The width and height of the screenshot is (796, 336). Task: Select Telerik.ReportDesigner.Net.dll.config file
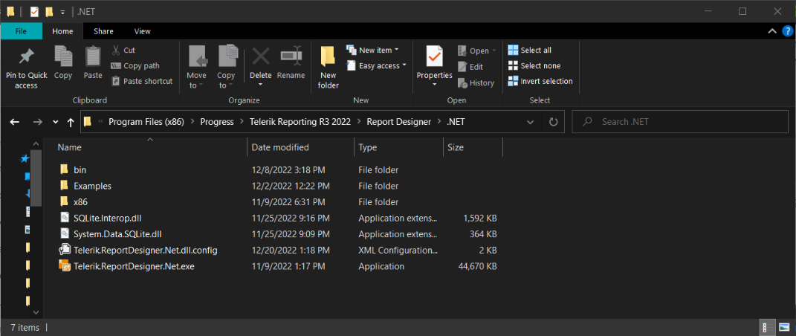coord(145,251)
